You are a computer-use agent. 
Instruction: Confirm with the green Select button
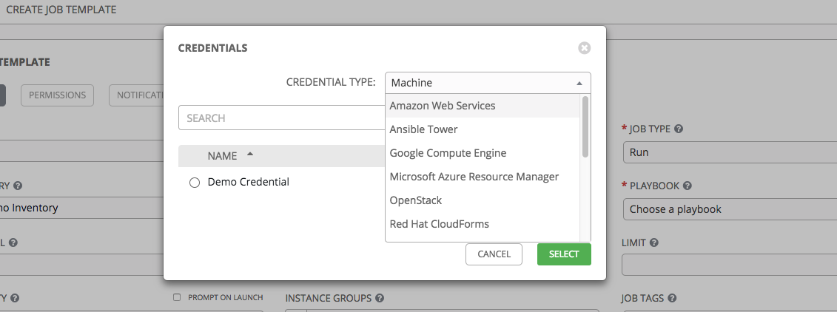coord(564,254)
